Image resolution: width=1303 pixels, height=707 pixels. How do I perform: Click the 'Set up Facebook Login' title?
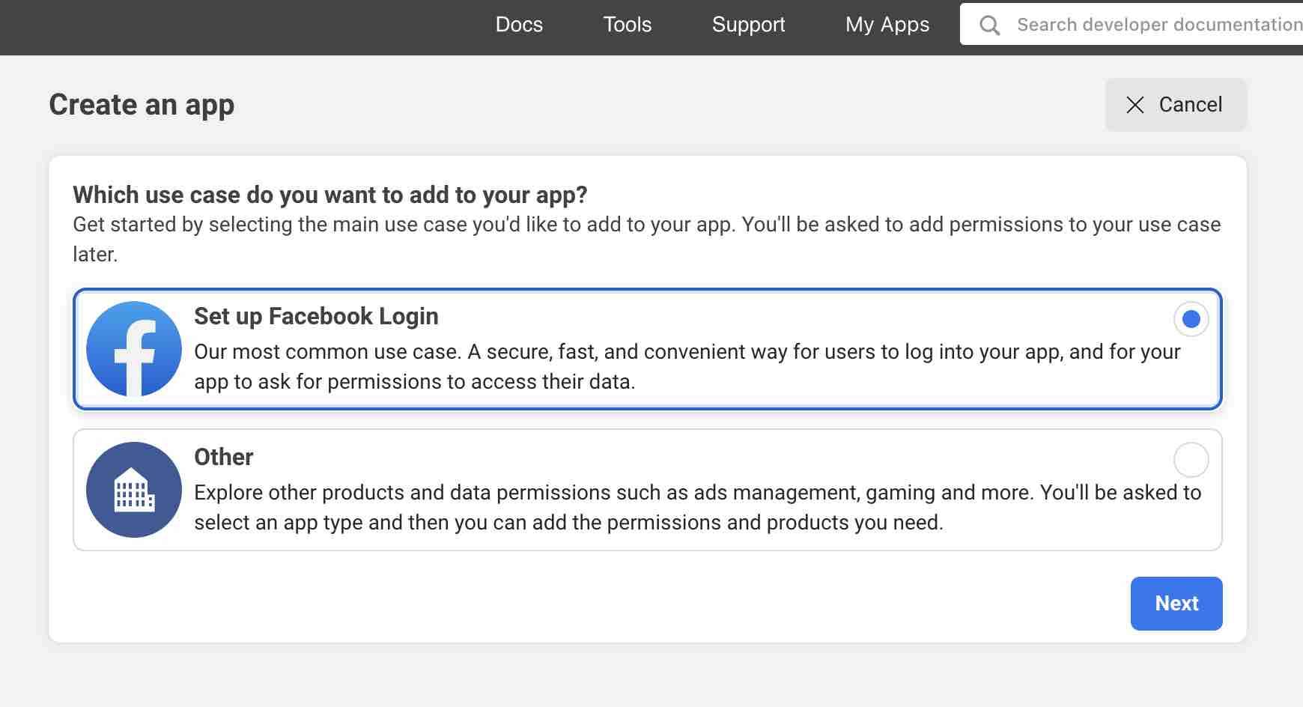point(316,316)
